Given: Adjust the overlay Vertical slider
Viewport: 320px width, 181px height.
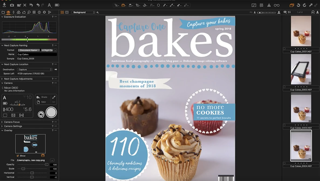Looking at the screenshot, I should click(33, 177).
